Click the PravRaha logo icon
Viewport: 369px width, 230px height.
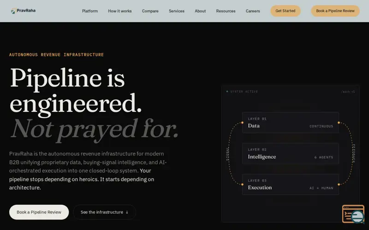tap(13, 11)
